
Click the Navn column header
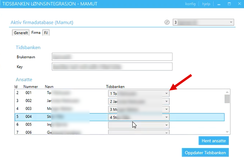[49, 86]
